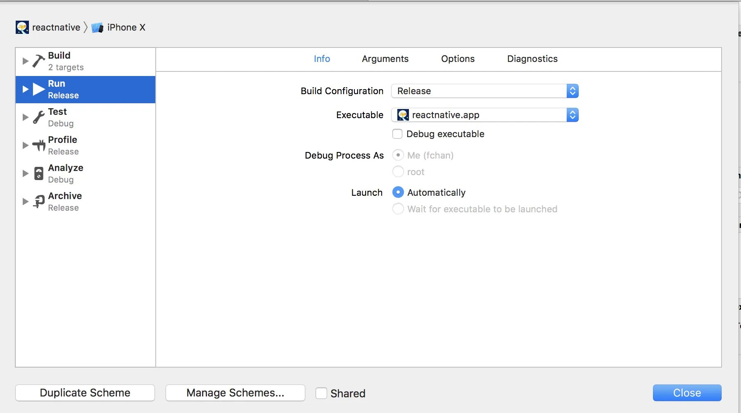Viewport: 741px width, 413px height.
Task: Enable the Debug executable checkbox
Action: pyautogui.click(x=397, y=134)
